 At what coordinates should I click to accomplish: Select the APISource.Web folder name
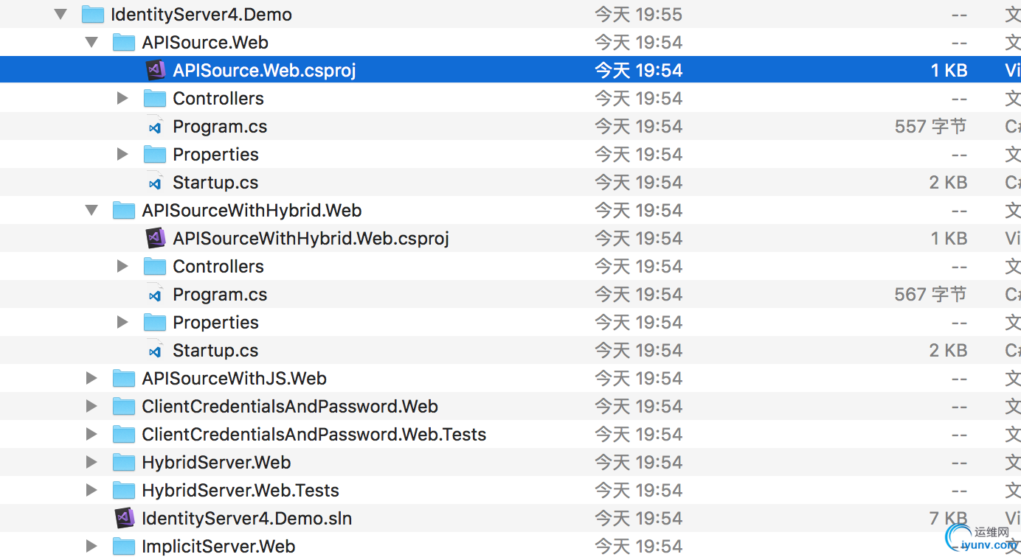205,43
